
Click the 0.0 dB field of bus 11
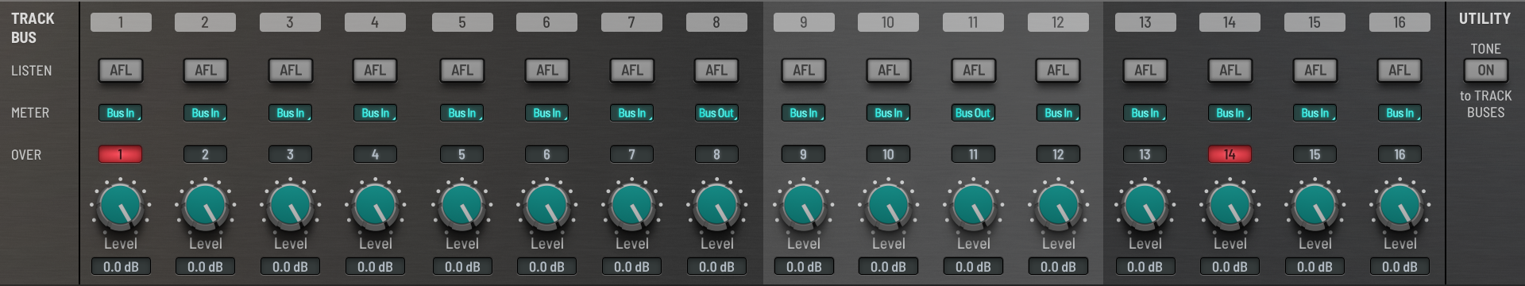pos(974,267)
